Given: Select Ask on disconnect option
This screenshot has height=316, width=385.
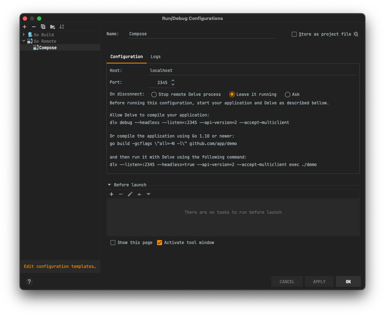Looking at the screenshot, I should coord(287,94).
